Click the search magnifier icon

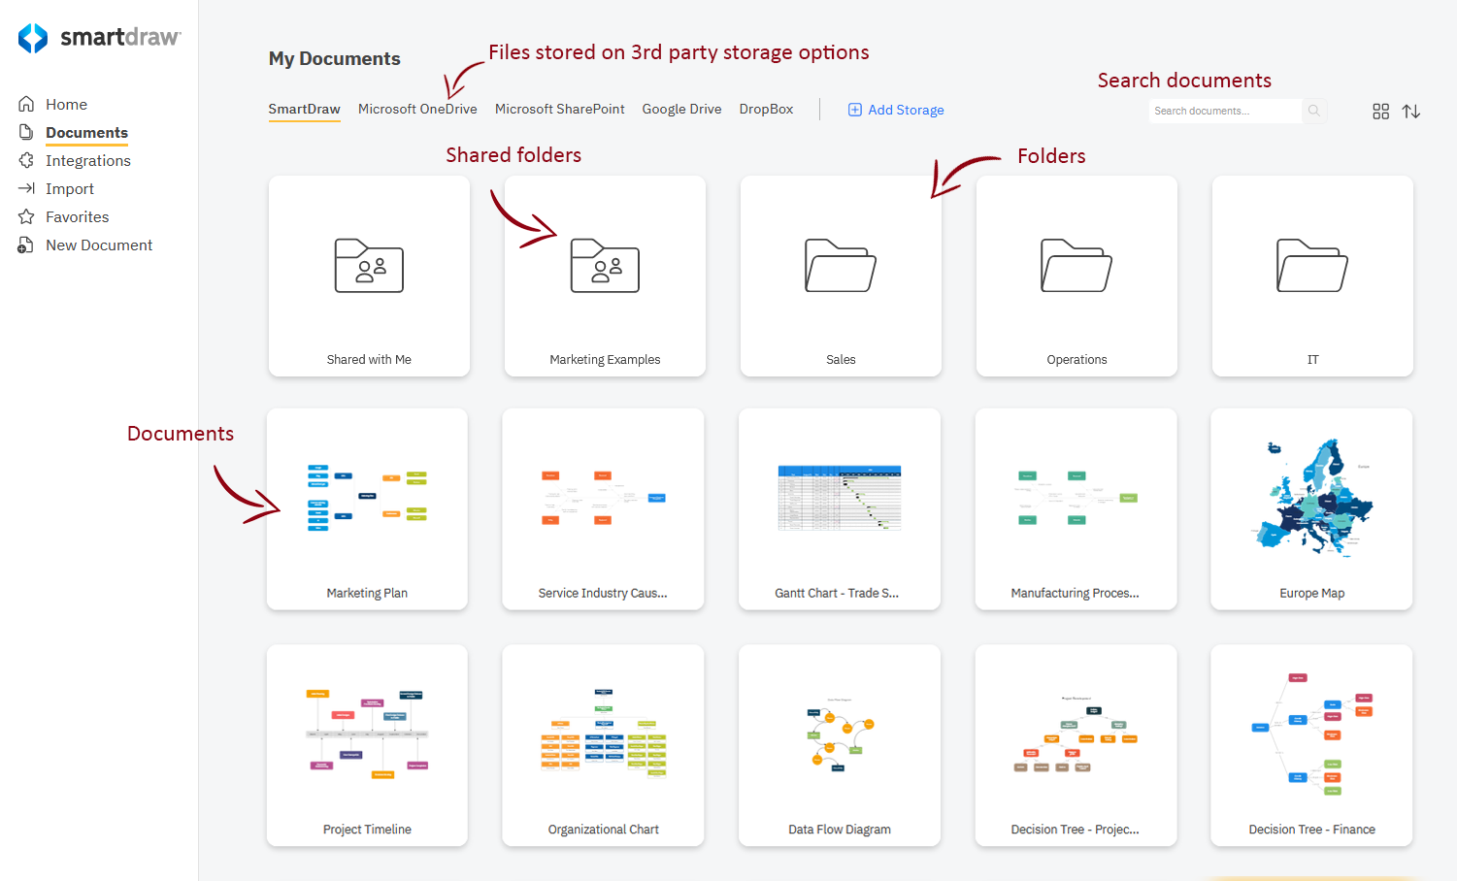(1313, 111)
